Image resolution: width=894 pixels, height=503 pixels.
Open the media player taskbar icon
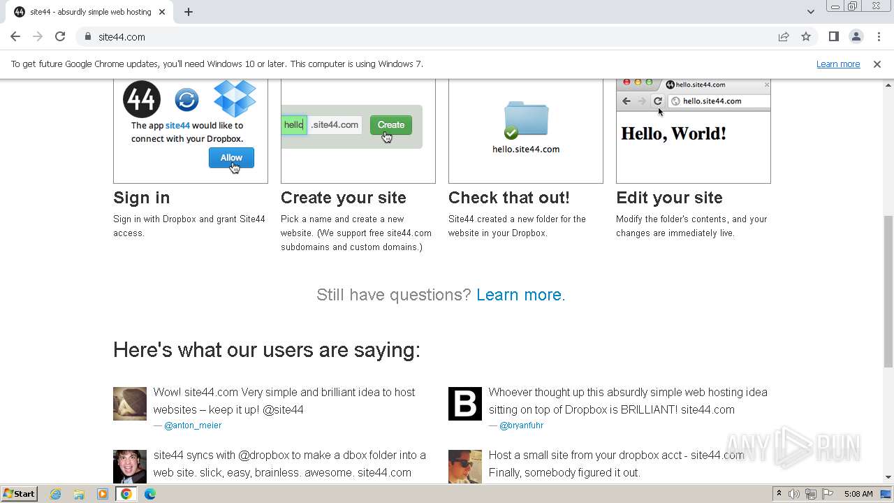103,494
